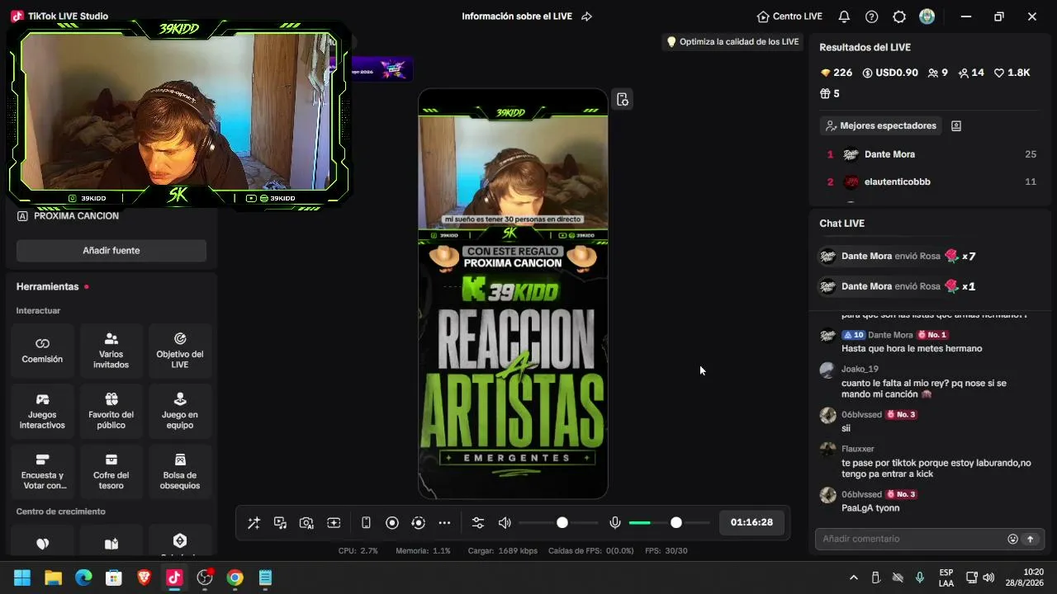Open Varios invitados tool
Viewport: 1057px width, 594px height.
tap(111, 351)
